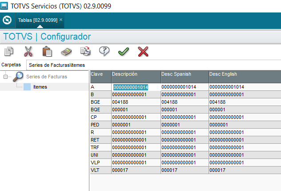Click the TOTVS Servicios window icon

(x=4, y=6)
